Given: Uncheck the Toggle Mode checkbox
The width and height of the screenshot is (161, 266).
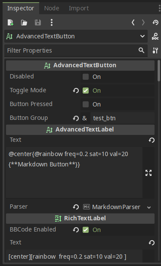Looking at the screenshot, I should 86,91.
